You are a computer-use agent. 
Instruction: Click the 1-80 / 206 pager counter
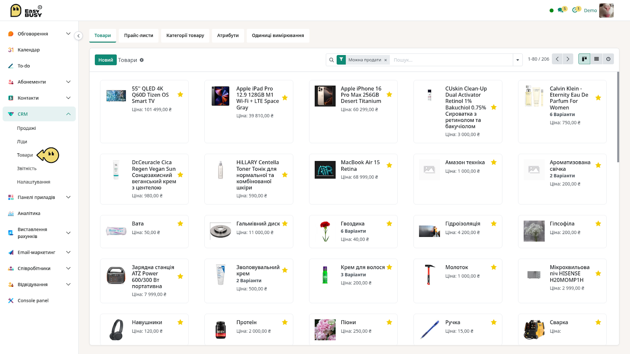tap(538, 59)
